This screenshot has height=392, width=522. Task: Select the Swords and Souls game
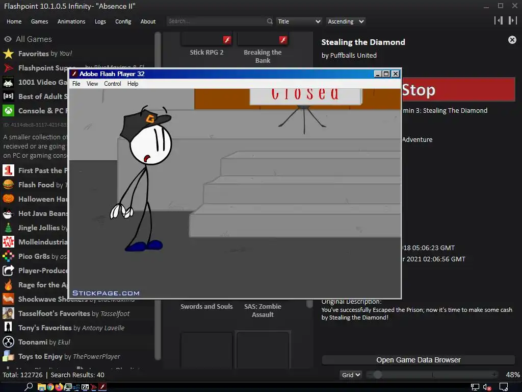(x=206, y=306)
